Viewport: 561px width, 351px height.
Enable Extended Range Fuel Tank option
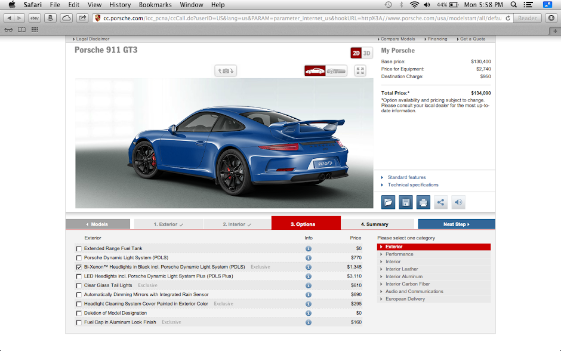coord(79,249)
